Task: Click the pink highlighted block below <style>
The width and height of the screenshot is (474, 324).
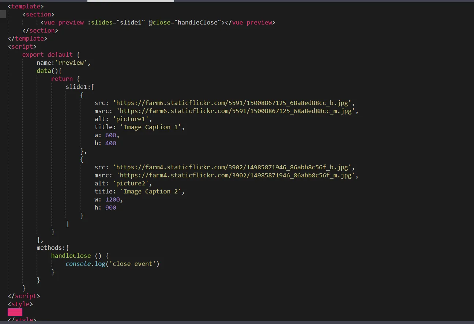Action: point(15,312)
